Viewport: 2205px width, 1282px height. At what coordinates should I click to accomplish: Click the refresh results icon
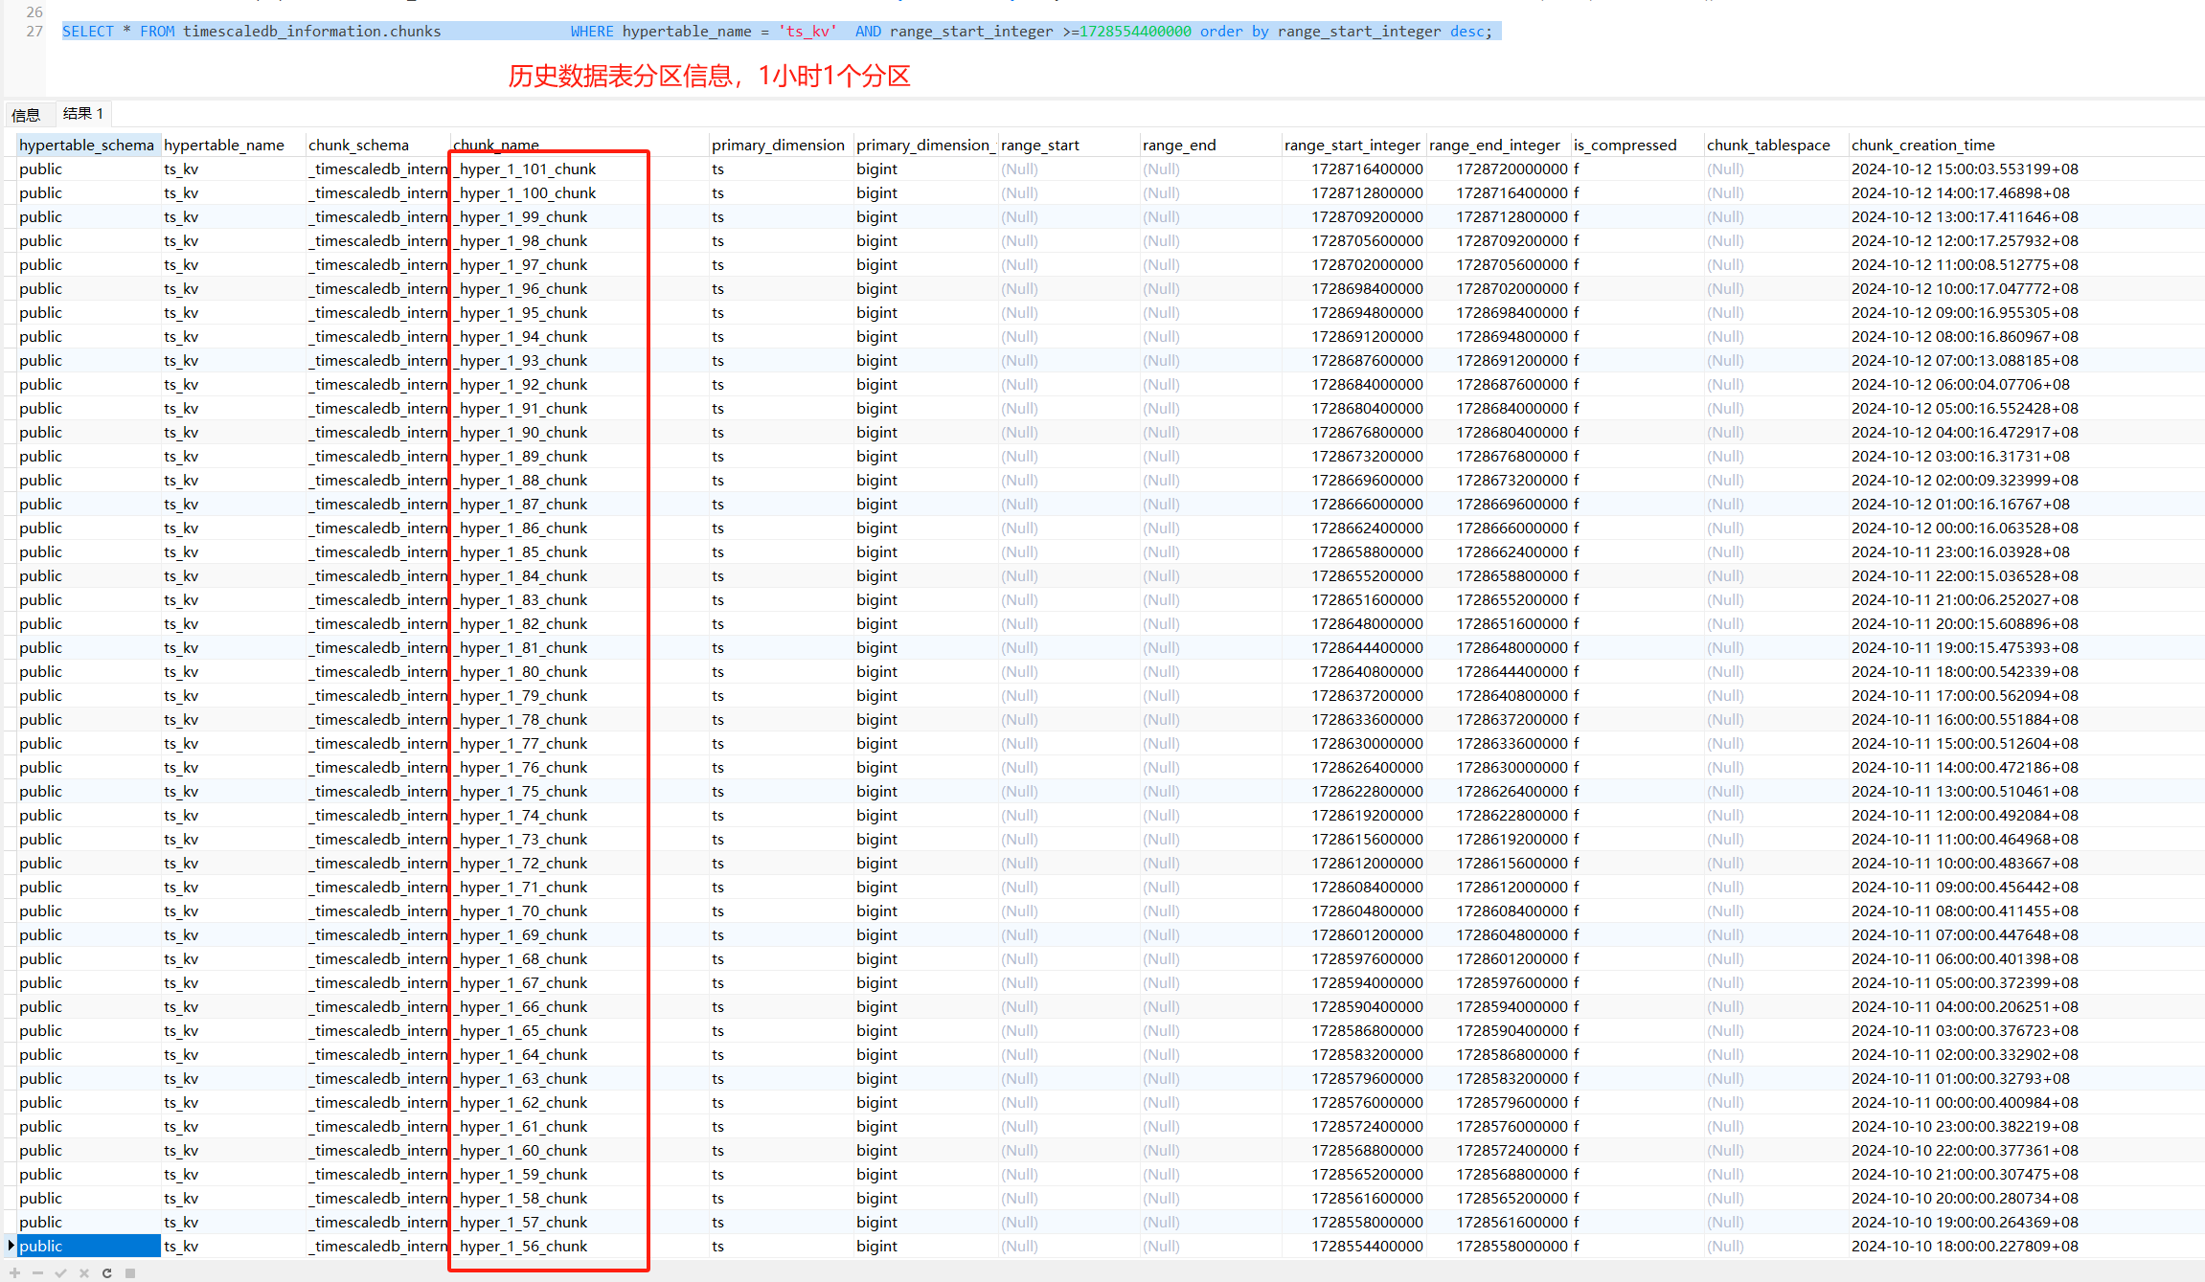tap(107, 1272)
